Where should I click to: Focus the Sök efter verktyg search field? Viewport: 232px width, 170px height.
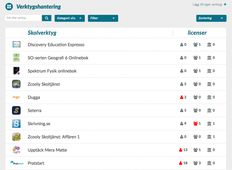point(23,18)
